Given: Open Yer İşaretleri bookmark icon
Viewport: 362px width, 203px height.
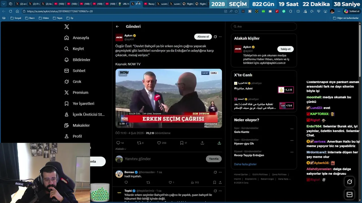Looking at the screenshot, I should [66, 103].
